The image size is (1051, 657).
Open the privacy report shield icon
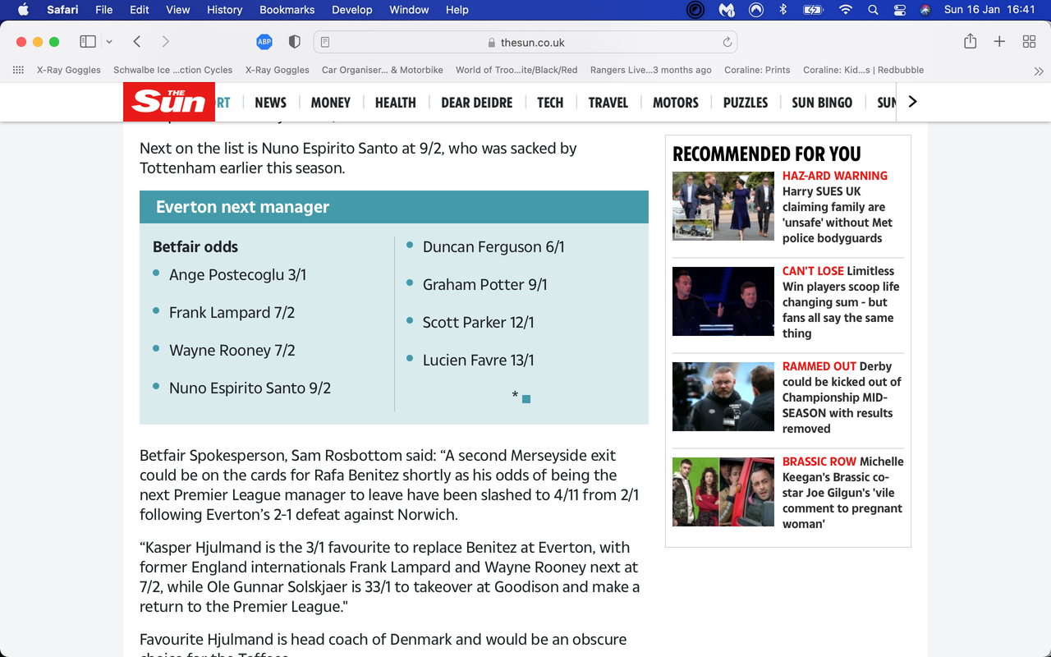point(295,42)
